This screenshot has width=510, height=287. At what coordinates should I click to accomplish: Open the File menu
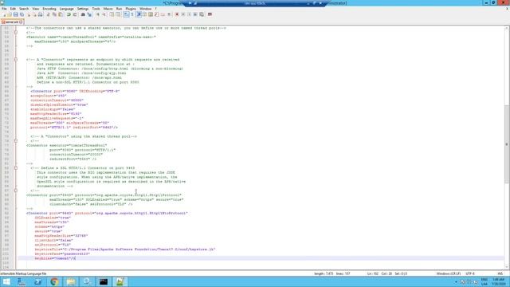click(4, 9)
